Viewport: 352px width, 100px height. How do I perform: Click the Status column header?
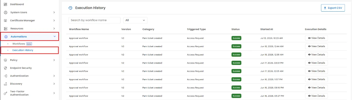tap(236, 29)
